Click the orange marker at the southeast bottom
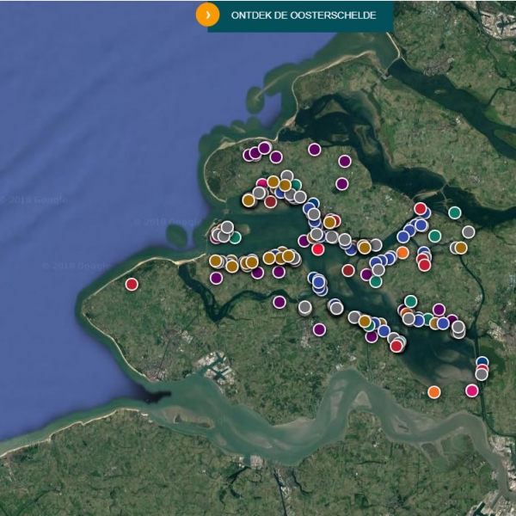Viewport: 516px width, 516px height. click(x=434, y=391)
